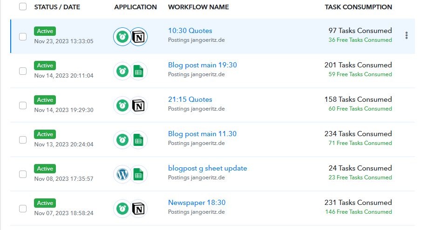Click the Active badge dated Nov 23, 2023
The image size is (421, 230).
click(45, 31)
